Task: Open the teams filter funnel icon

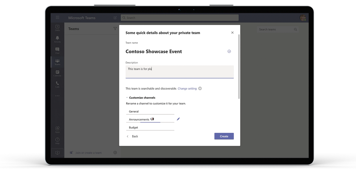Action: pyautogui.click(x=115, y=28)
